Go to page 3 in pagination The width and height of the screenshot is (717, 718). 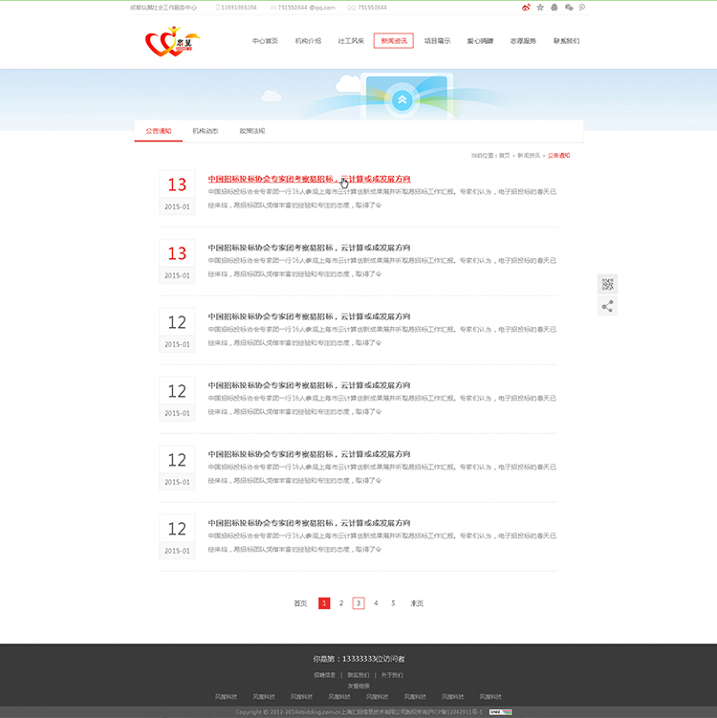pos(358,603)
